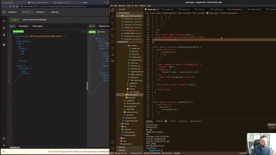Screen dimensions: 276x155
Task: Click Altair first left sidebar icon
Action: tap(4, 21)
